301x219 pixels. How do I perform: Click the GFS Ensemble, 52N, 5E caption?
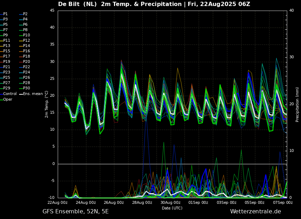pos(75,212)
